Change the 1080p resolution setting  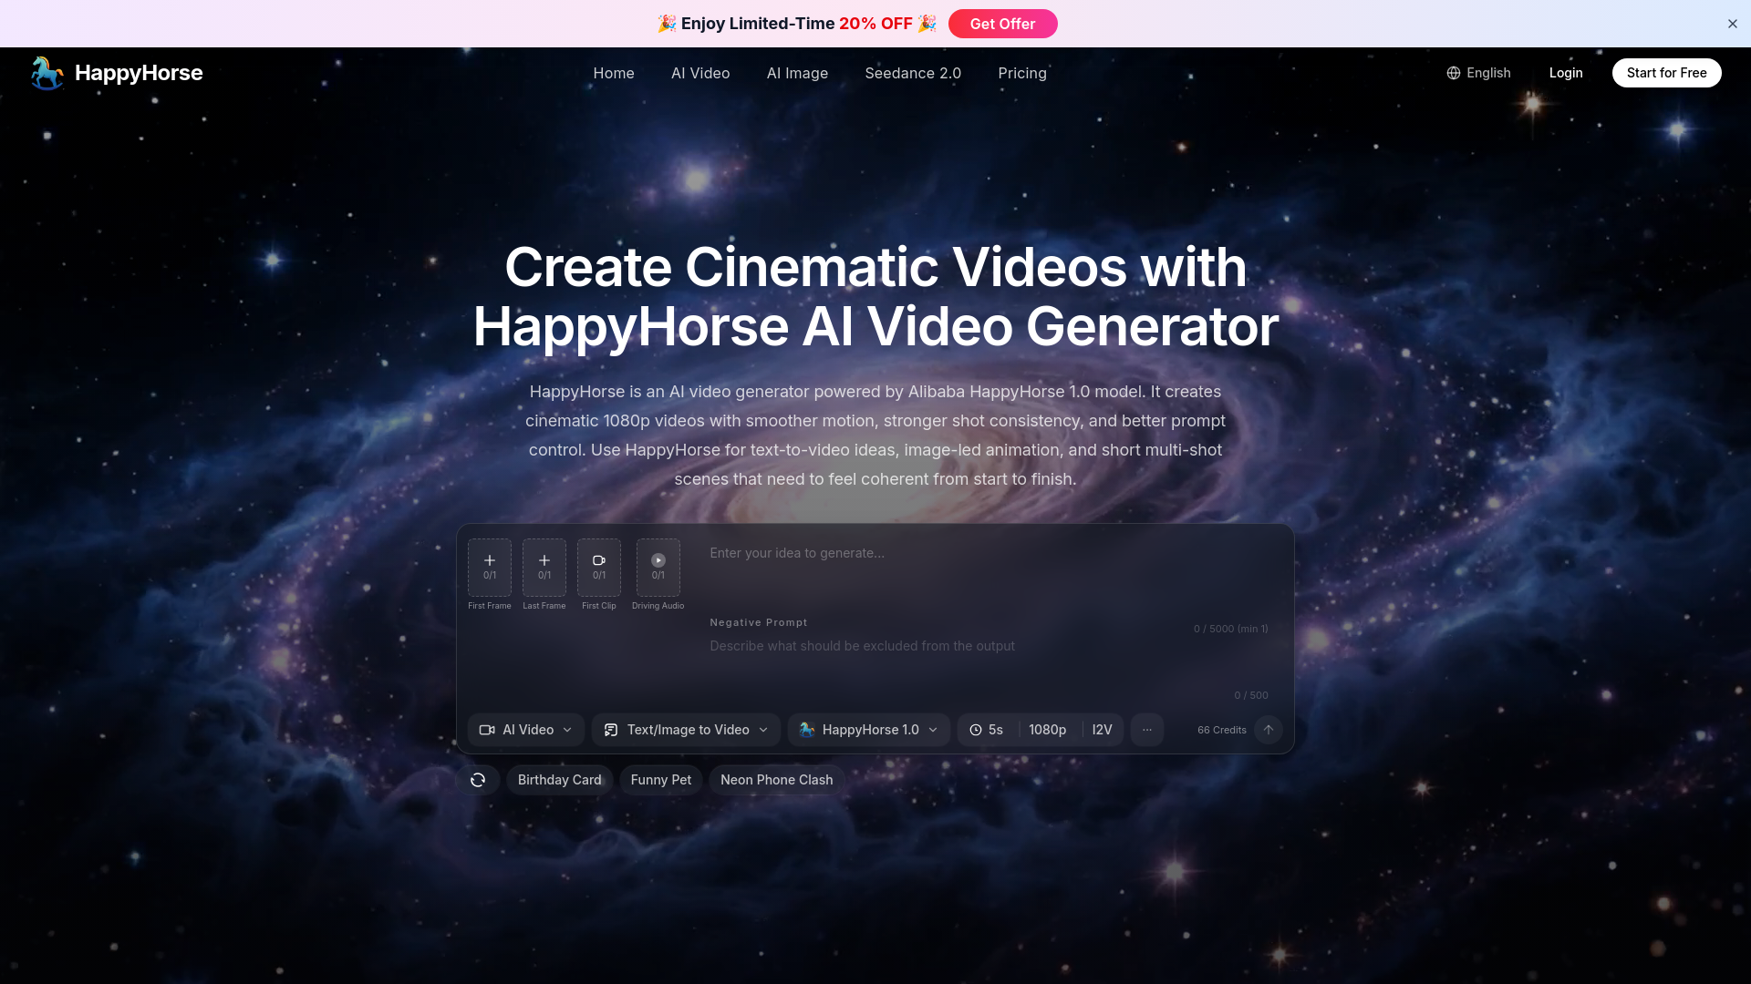pyautogui.click(x=1048, y=730)
